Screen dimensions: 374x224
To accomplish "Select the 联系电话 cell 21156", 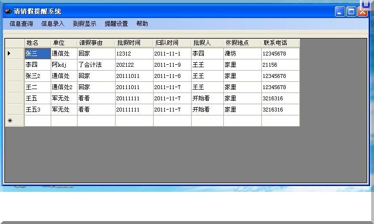I will point(280,65).
